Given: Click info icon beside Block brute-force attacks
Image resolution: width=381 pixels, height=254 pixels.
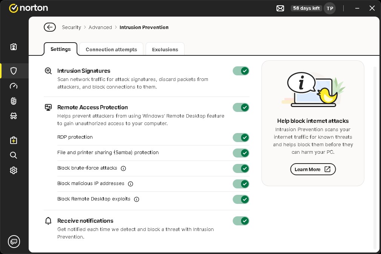Looking at the screenshot, I should point(123,168).
